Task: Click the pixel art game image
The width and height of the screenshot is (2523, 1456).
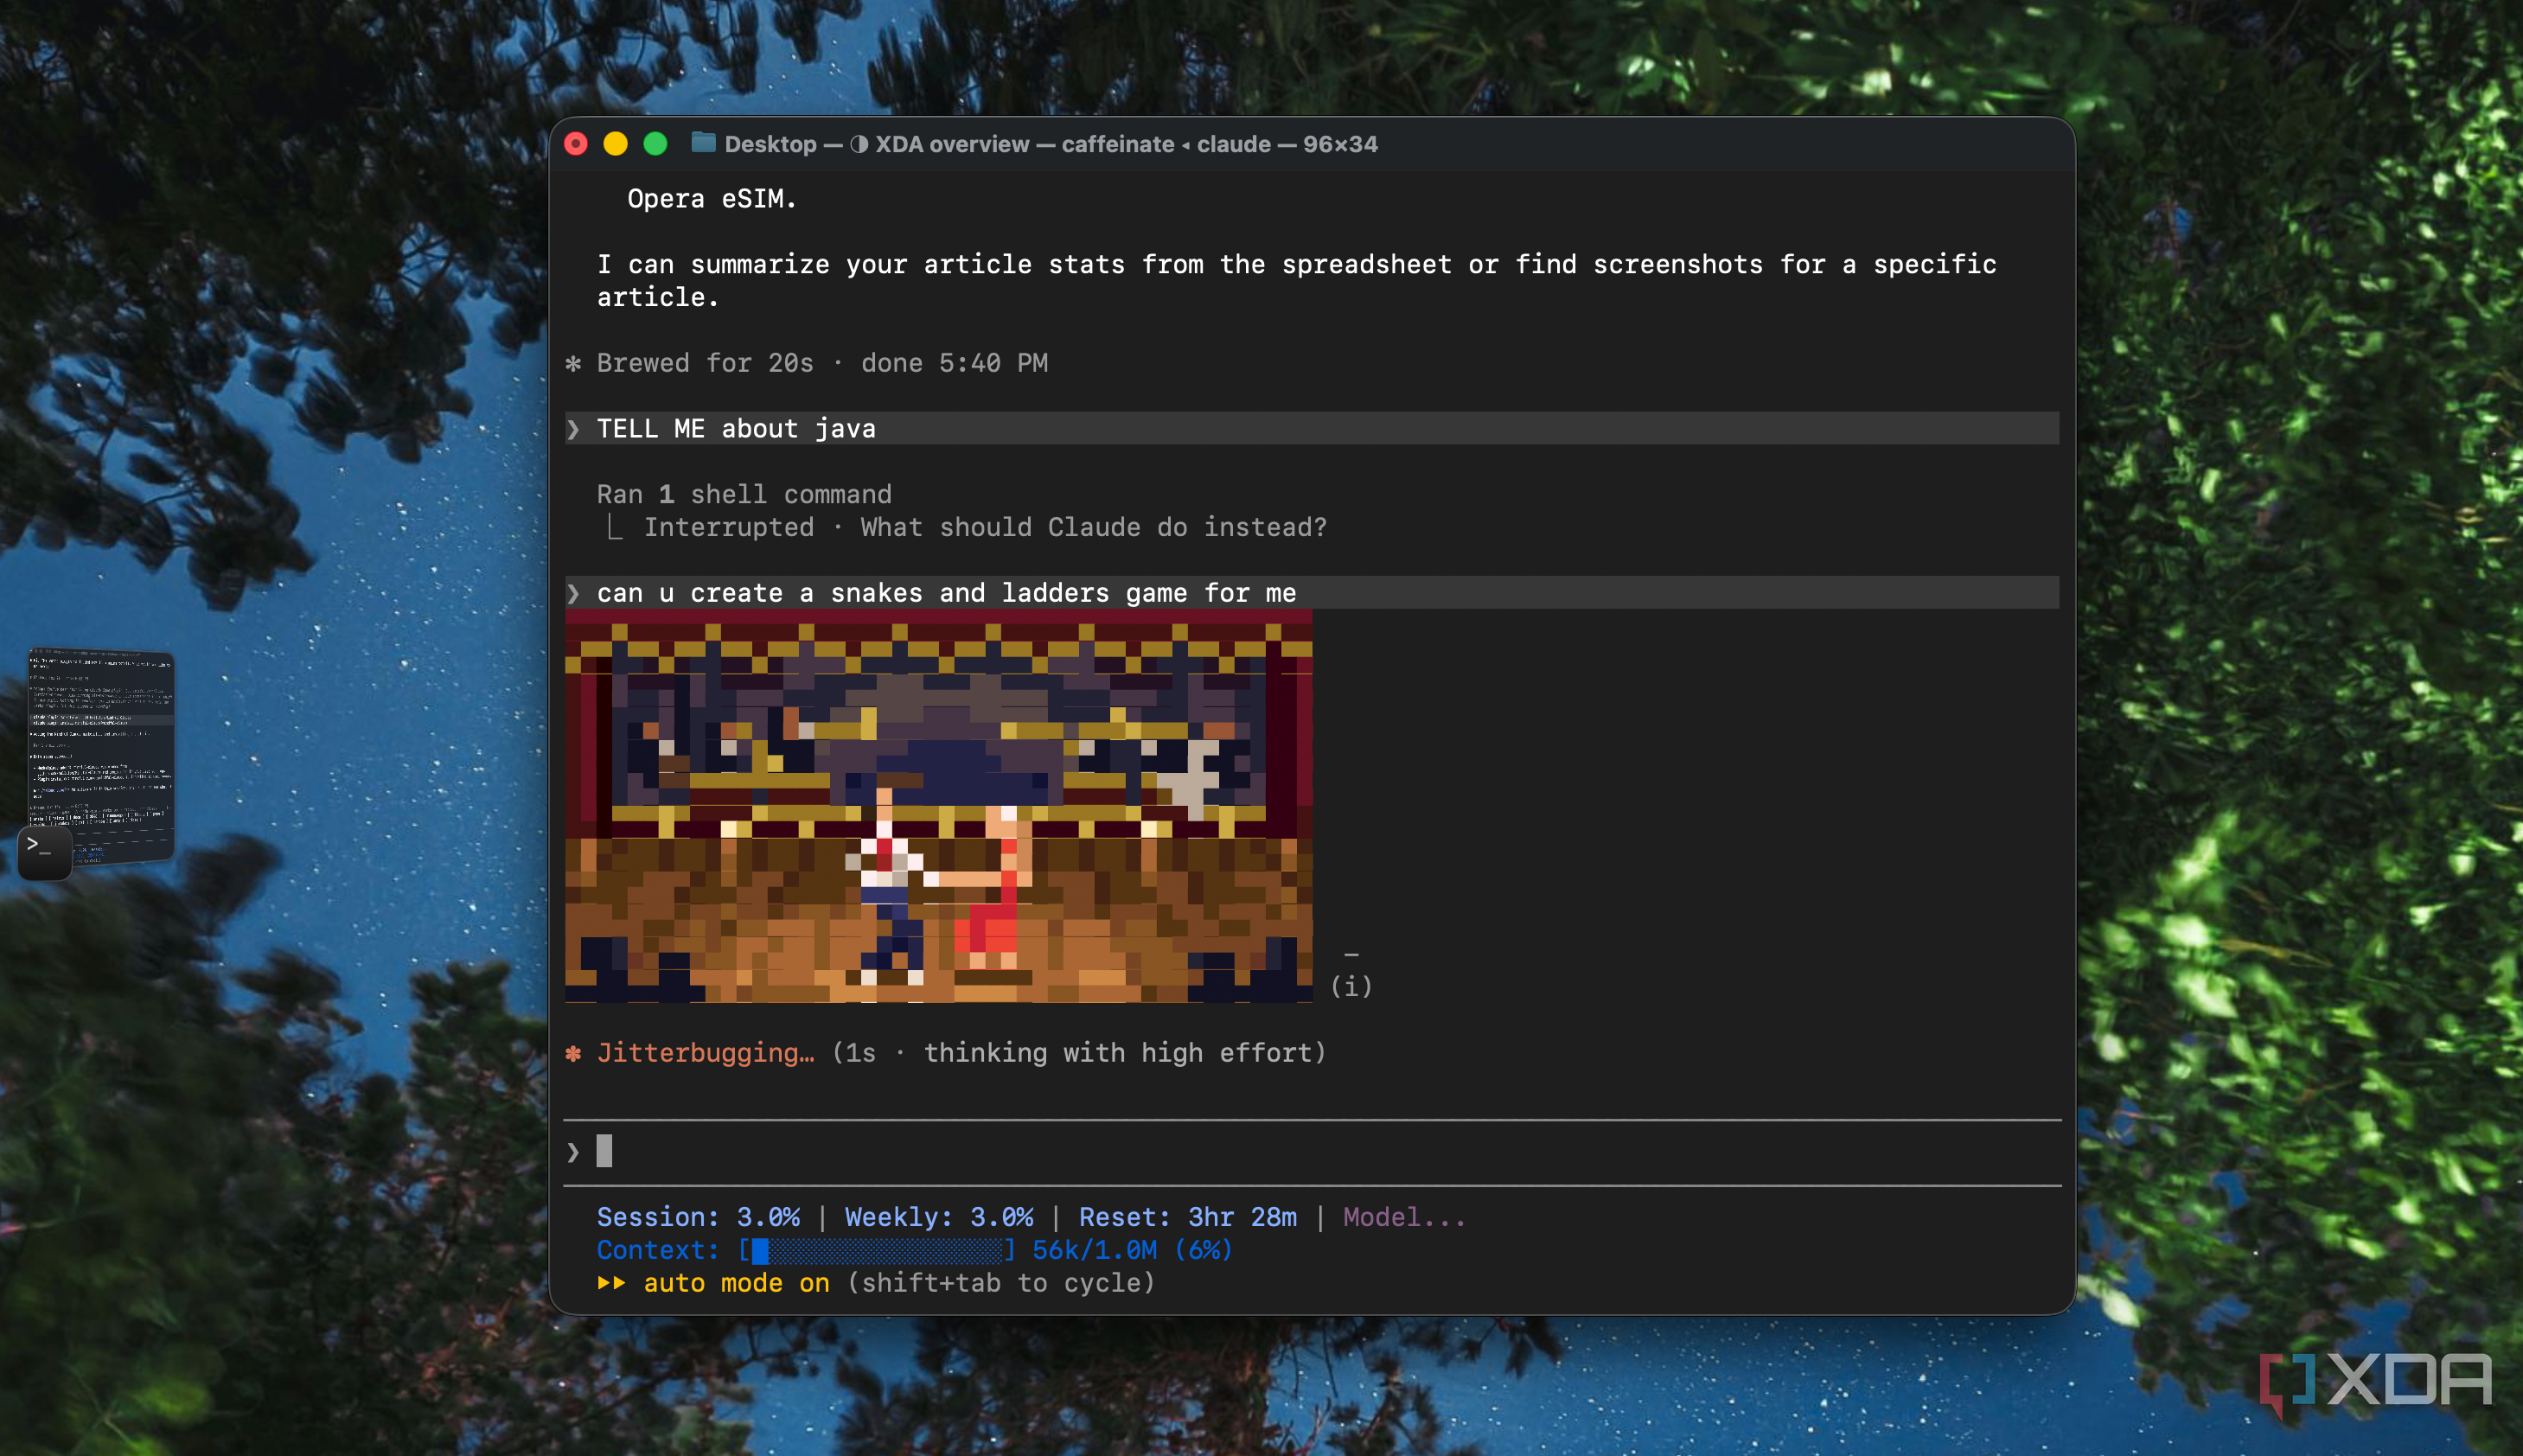Action: pos(938,806)
